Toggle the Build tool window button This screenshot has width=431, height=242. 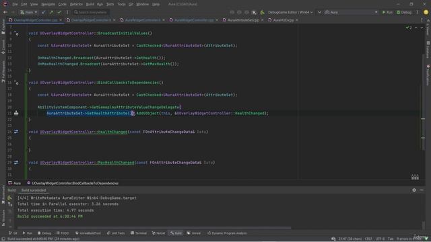point(176,233)
